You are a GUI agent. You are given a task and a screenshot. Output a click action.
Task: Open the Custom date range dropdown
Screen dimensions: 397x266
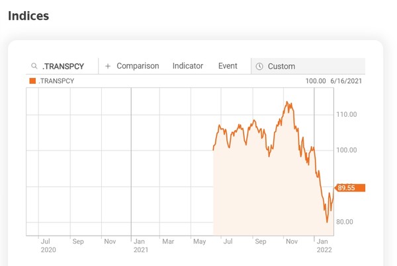pyautogui.click(x=308, y=66)
